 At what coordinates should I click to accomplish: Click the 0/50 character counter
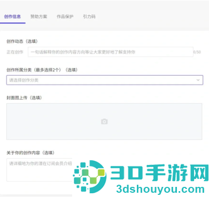197,52
